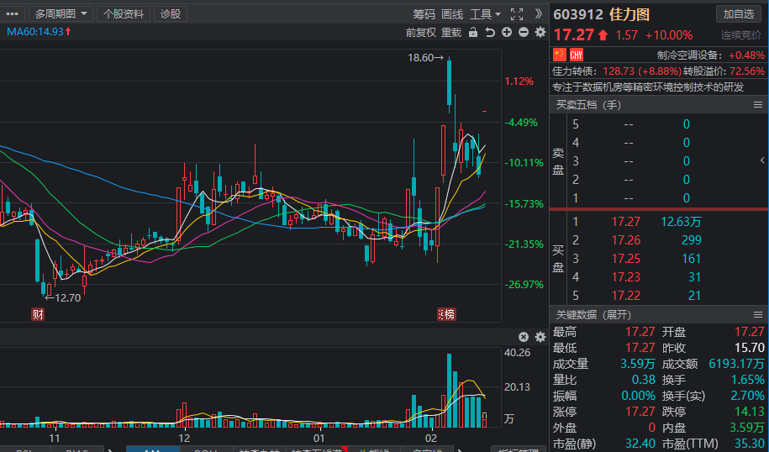Click the 12.70 low price label
This screenshot has height=452, width=769.
[62, 297]
